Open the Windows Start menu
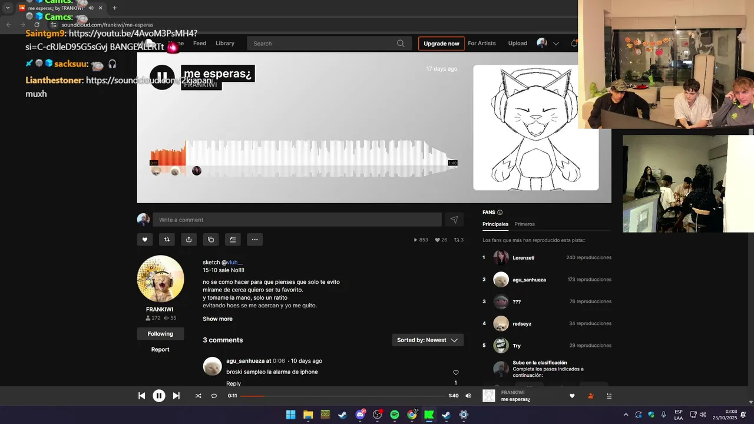Screen dimensions: 754x424 coord(290,415)
